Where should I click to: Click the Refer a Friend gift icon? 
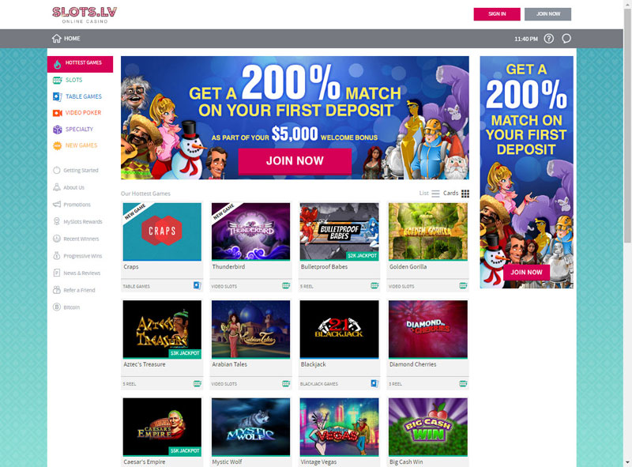click(x=57, y=290)
